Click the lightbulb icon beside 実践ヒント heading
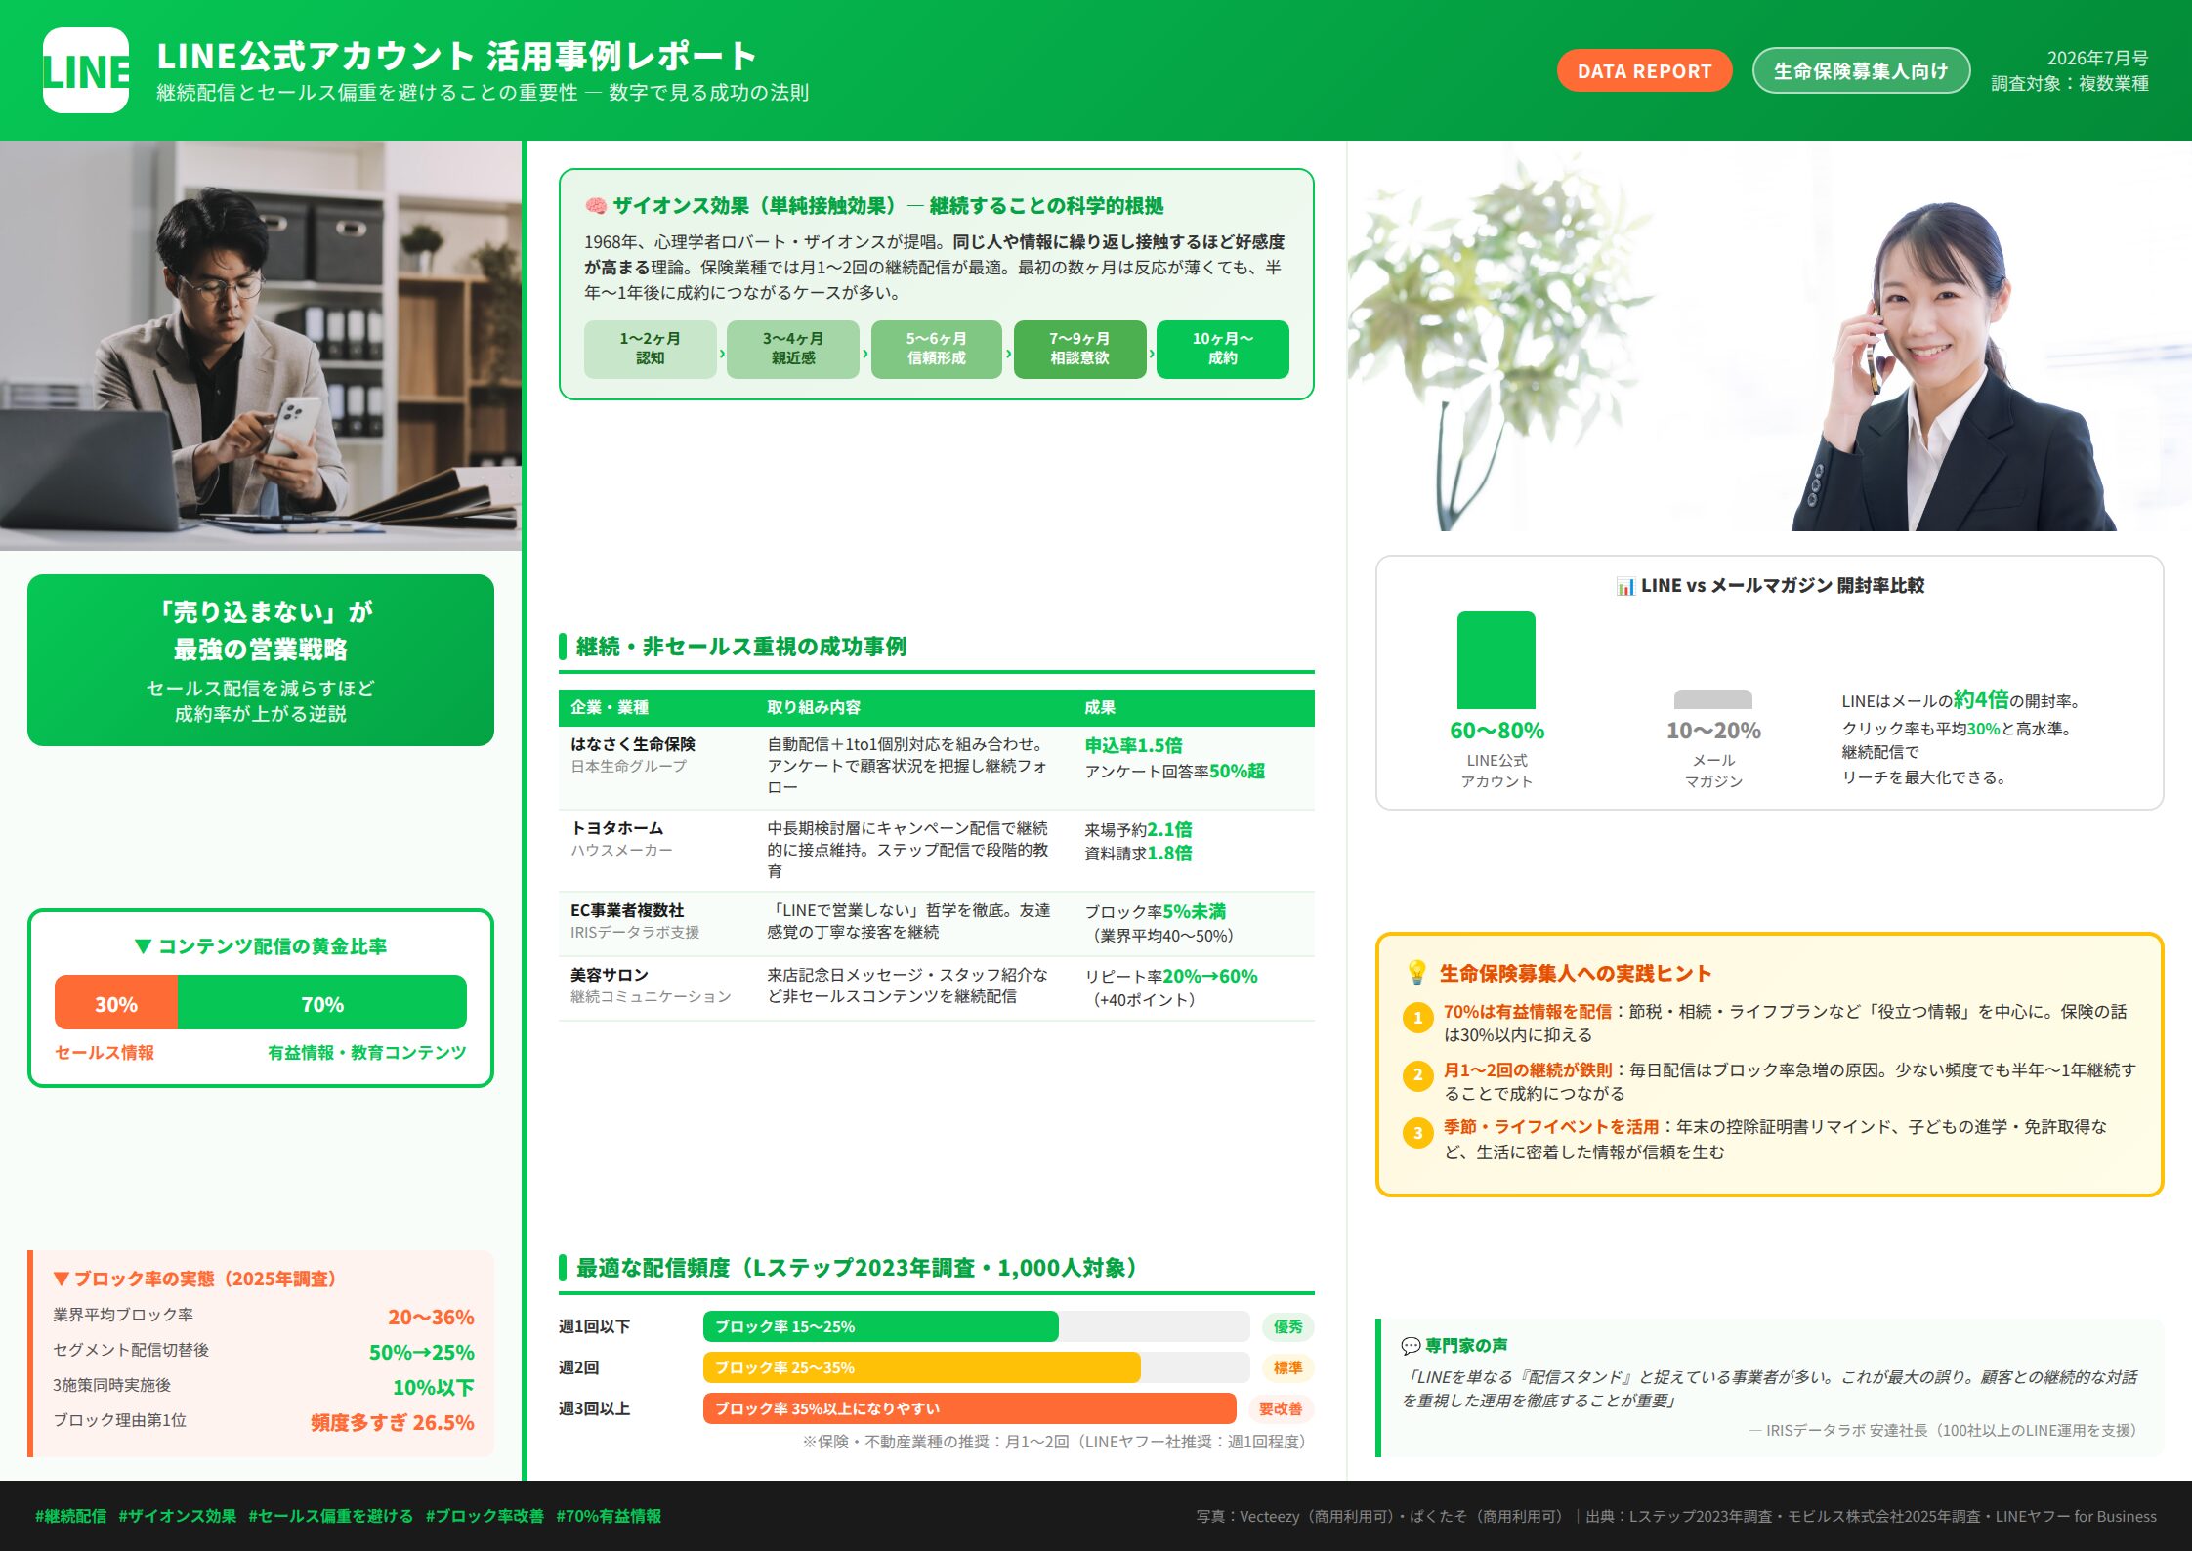 pyautogui.click(x=1416, y=973)
